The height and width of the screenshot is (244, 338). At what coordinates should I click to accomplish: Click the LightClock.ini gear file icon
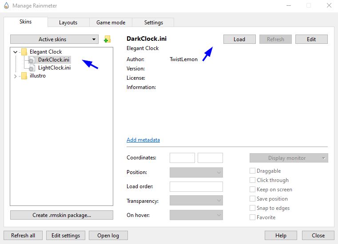[32, 68]
